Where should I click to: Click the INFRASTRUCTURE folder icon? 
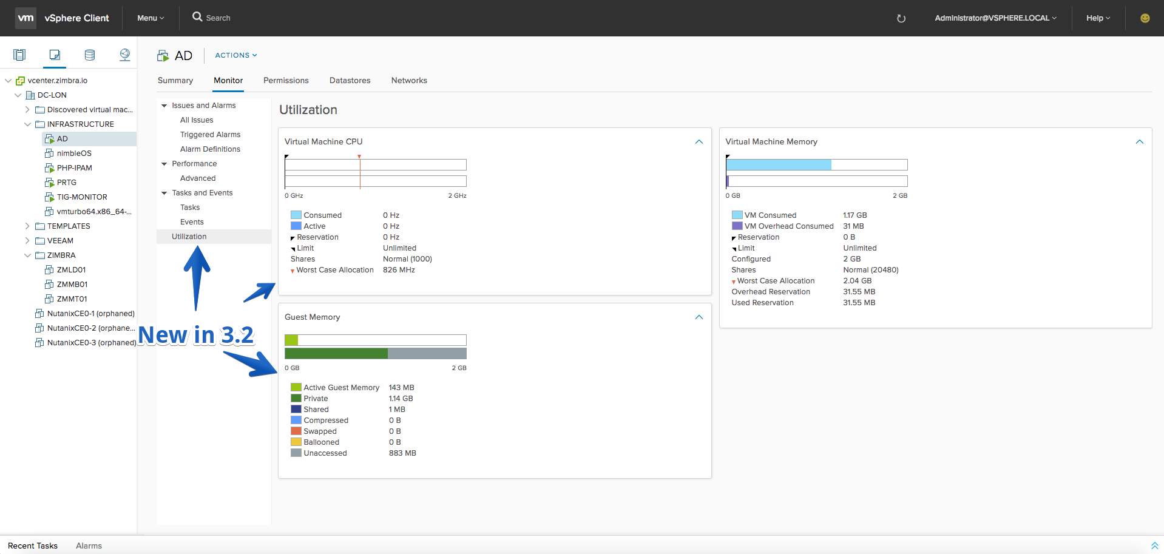[x=39, y=124]
